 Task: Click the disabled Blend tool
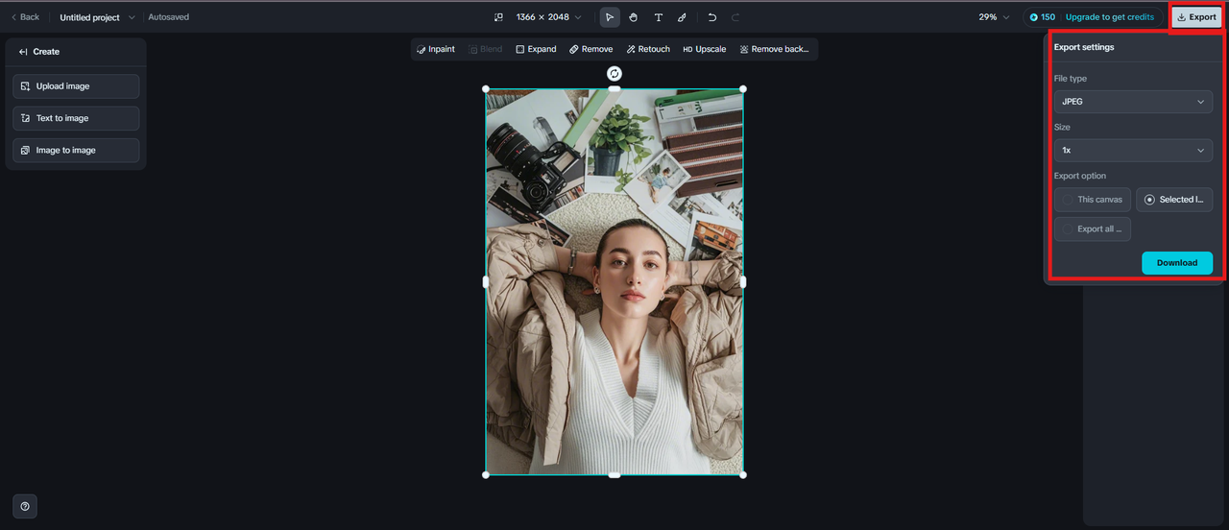coord(485,49)
